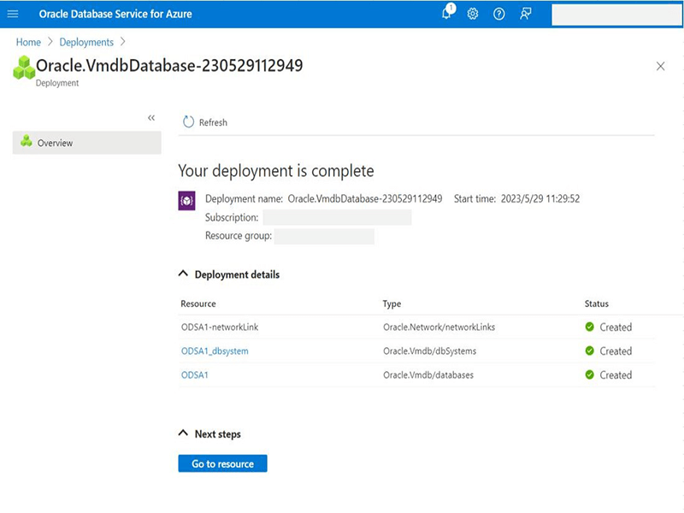Click the Resource group value field
Viewport: 684px width, 513px height.
[324, 237]
